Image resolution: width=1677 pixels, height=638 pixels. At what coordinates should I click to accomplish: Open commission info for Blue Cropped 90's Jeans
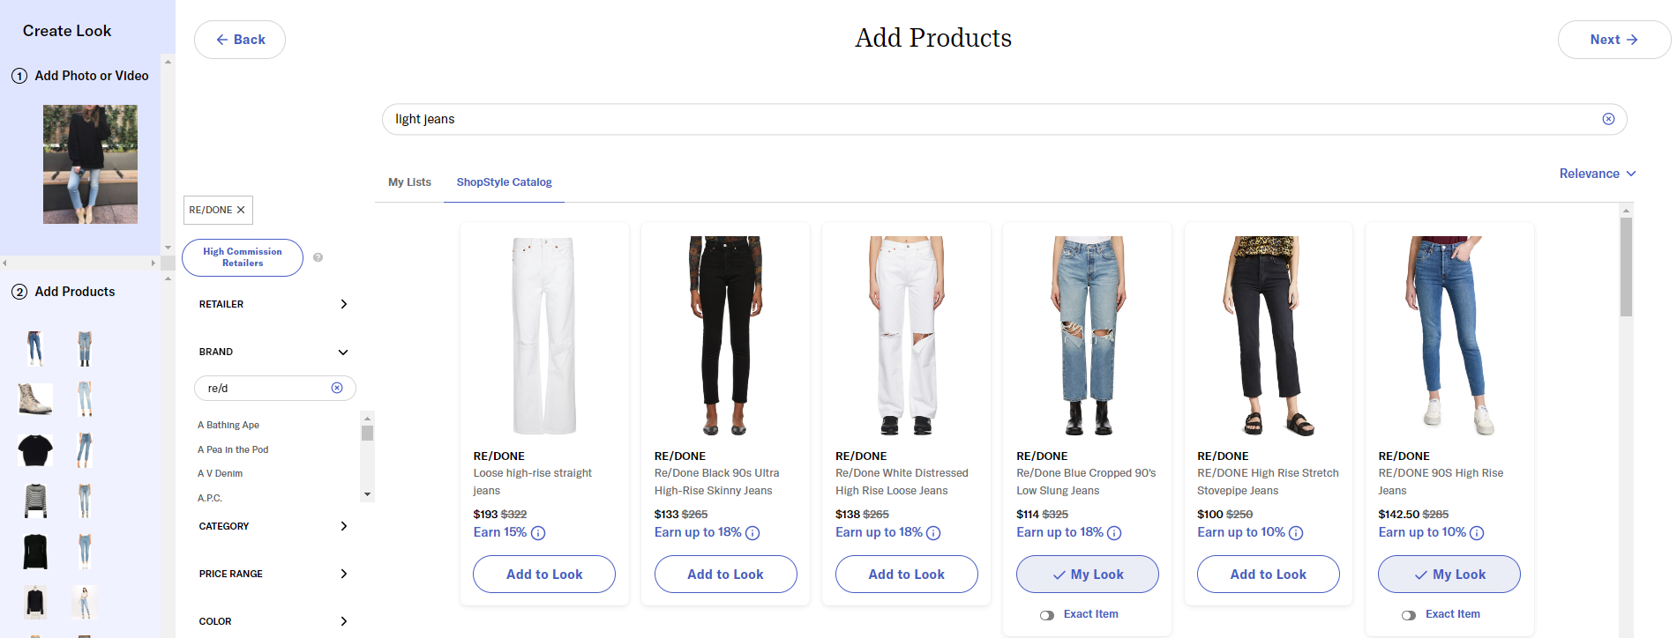coord(1114,533)
